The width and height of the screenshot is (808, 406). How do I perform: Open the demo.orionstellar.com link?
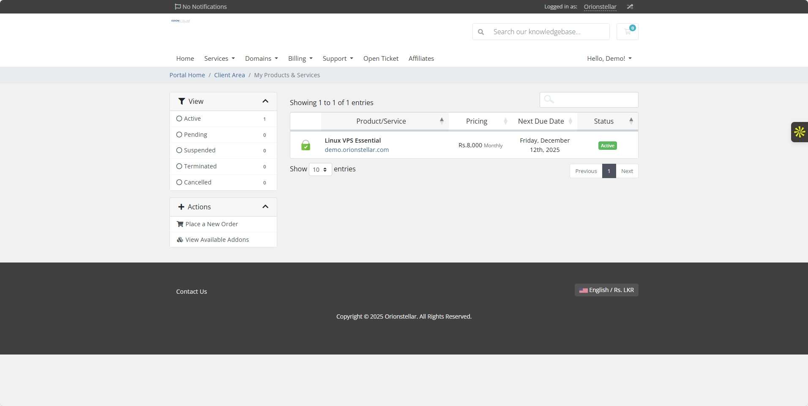(357, 150)
